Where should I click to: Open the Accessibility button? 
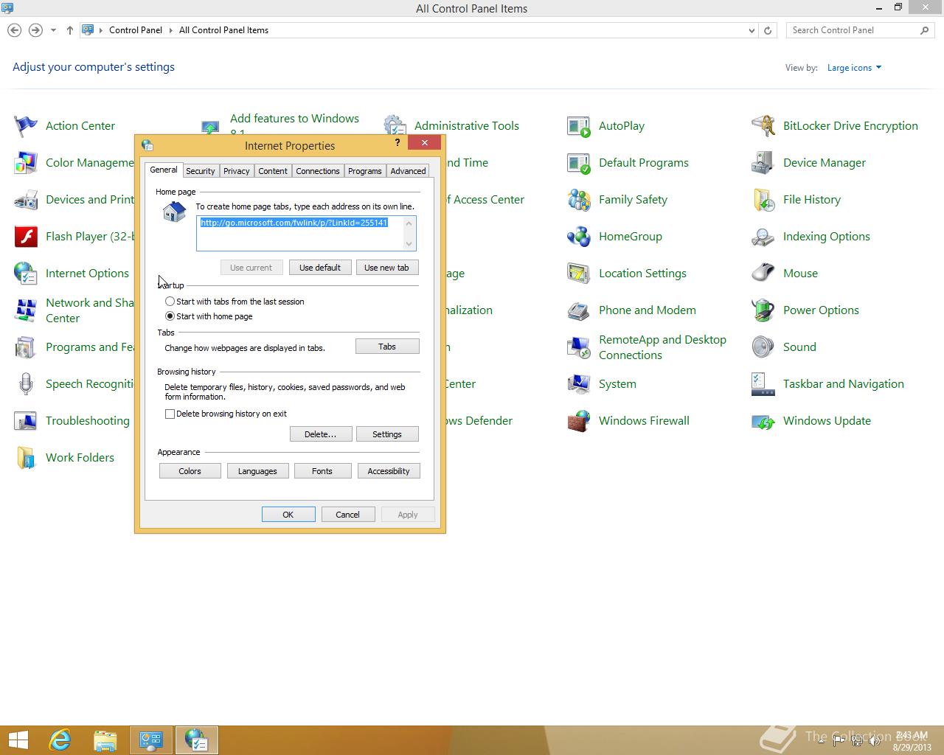coord(389,471)
